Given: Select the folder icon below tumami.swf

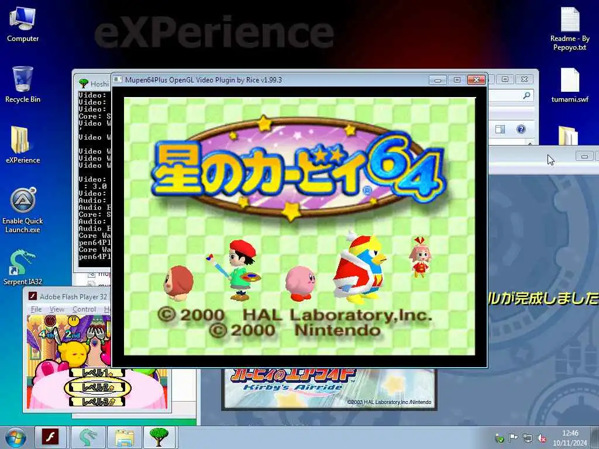Looking at the screenshot, I should (567, 136).
